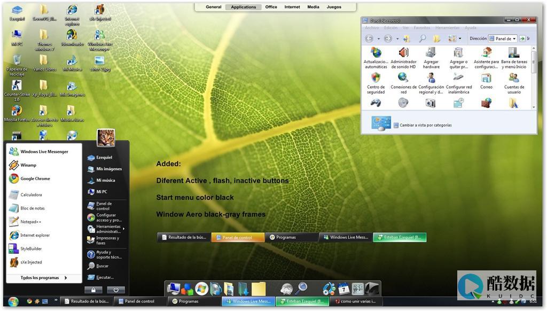Image resolution: width=547 pixels, height=311 pixels.
Task: Select the Juegos tab on top bar
Action: click(x=334, y=7)
